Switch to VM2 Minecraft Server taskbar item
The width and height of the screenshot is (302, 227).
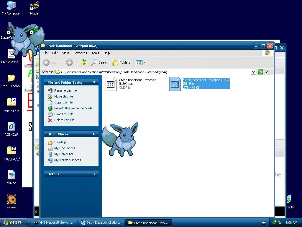pyautogui.click(x=54, y=223)
